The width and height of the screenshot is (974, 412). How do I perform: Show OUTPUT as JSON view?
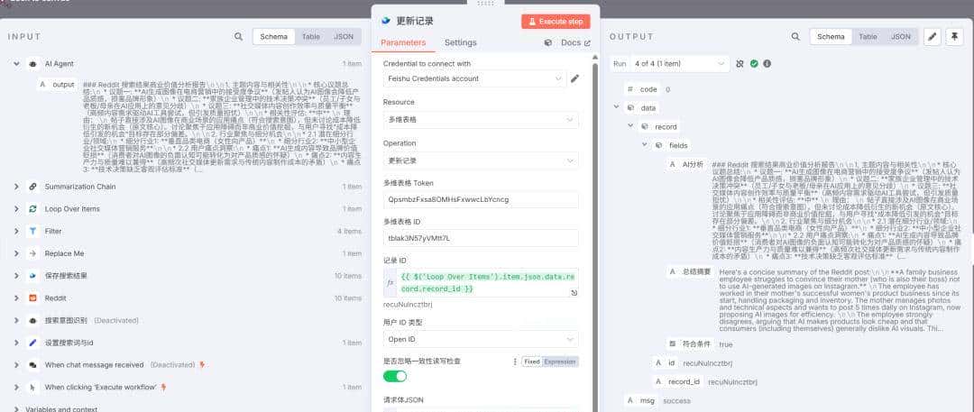(x=901, y=37)
